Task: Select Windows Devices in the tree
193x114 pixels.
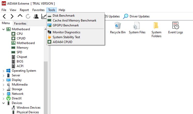Action: click(x=29, y=108)
